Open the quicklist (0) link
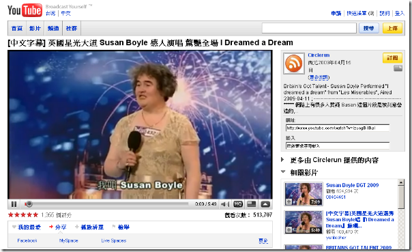The image size is (412, 252). (360, 13)
